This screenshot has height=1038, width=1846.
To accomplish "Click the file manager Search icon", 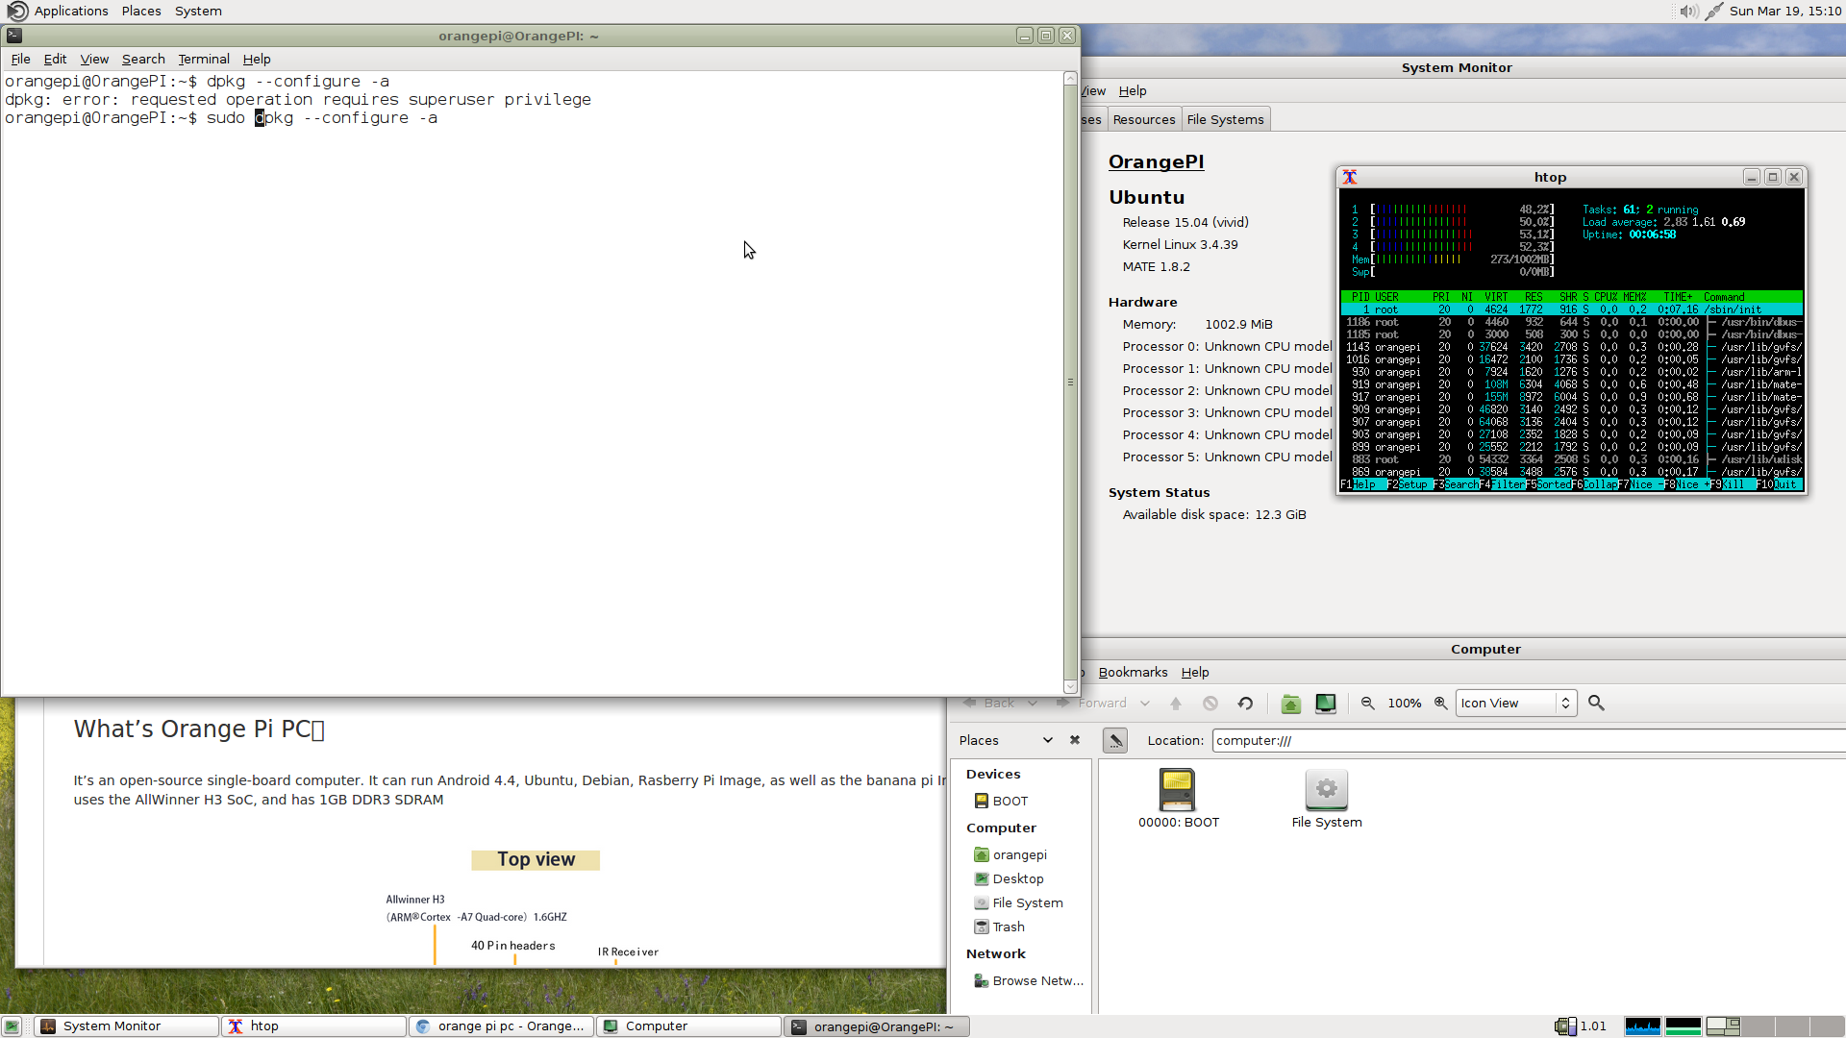I will [x=1596, y=703].
